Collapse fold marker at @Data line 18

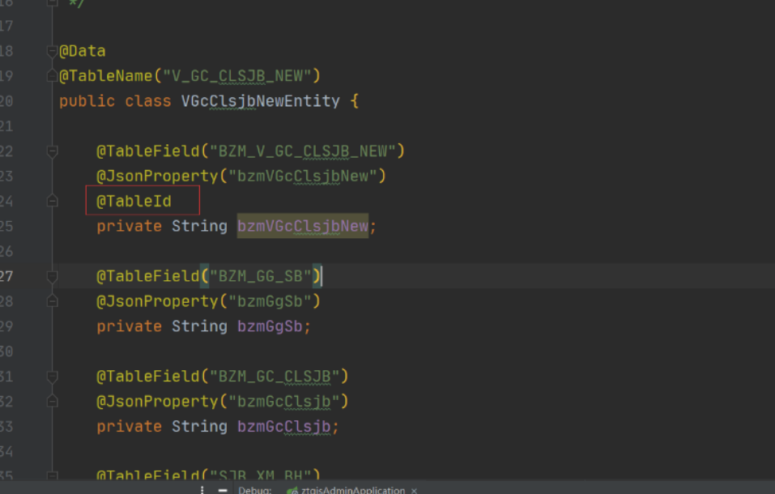click(53, 51)
